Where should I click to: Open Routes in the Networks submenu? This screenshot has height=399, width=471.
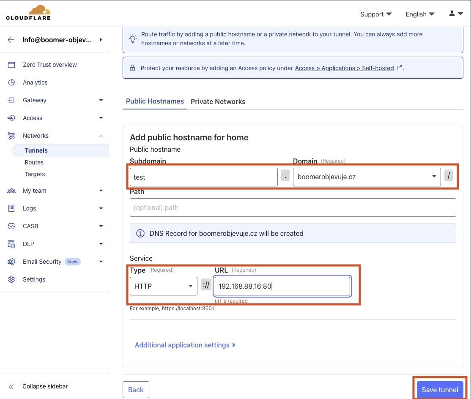pos(34,162)
